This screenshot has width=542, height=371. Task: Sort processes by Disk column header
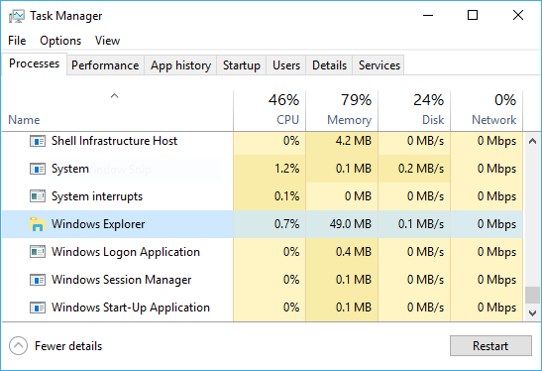pyautogui.click(x=414, y=110)
